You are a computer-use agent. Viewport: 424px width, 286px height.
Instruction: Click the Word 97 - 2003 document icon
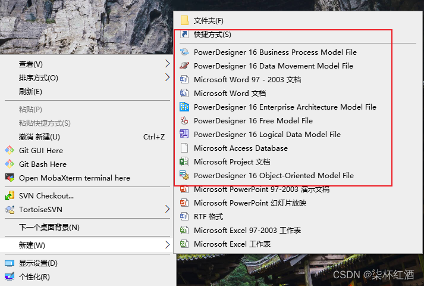(x=184, y=79)
